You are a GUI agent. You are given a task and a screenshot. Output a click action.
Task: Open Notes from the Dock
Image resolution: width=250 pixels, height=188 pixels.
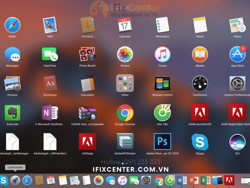tap(63, 180)
